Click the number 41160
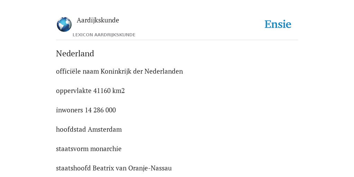354x177 pixels. pos(102,91)
